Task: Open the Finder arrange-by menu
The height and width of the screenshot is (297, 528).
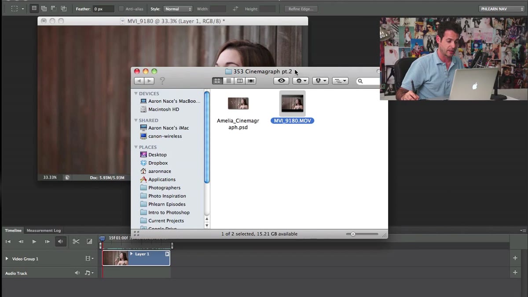Action: click(340, 81)
